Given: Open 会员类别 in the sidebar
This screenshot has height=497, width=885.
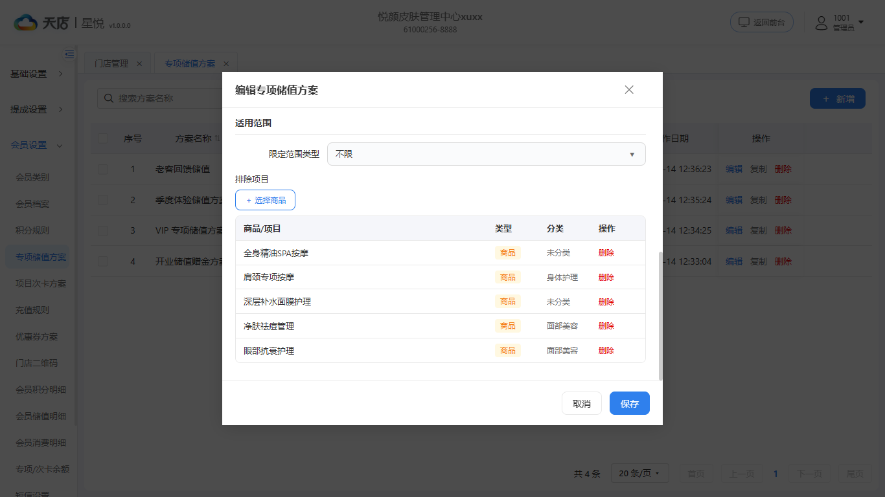Looking at the screenshot, I should (x=32, y=177).
